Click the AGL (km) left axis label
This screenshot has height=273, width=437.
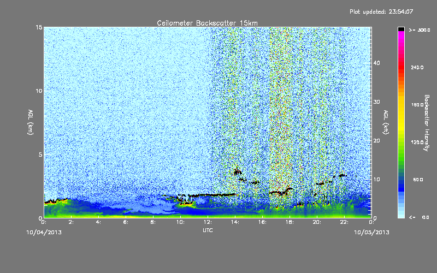click(x=31, y=122)
